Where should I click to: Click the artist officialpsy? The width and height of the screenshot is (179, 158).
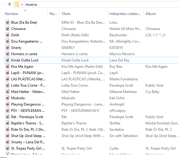118,111
